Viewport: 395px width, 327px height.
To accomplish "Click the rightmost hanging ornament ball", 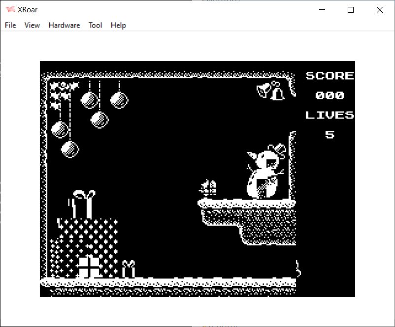I will (x=119, y=100).
